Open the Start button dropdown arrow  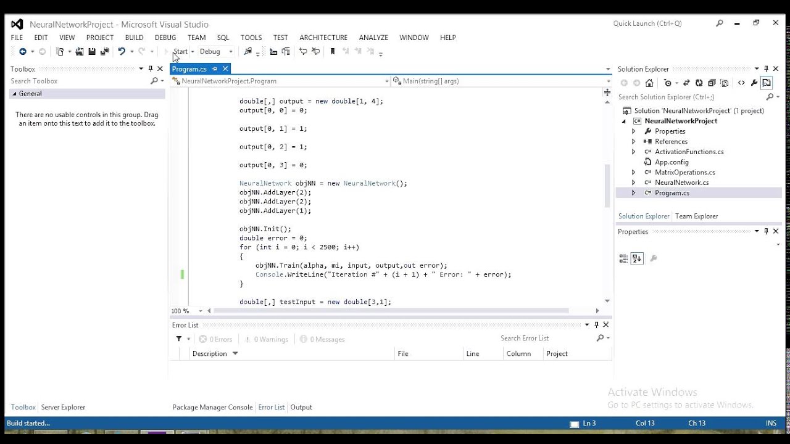point(193,52)
